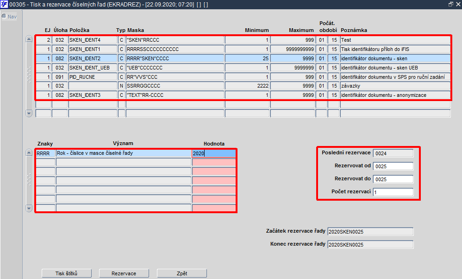Click the note cell 'závazky'

pyautogui.click(x=395, y=86)
